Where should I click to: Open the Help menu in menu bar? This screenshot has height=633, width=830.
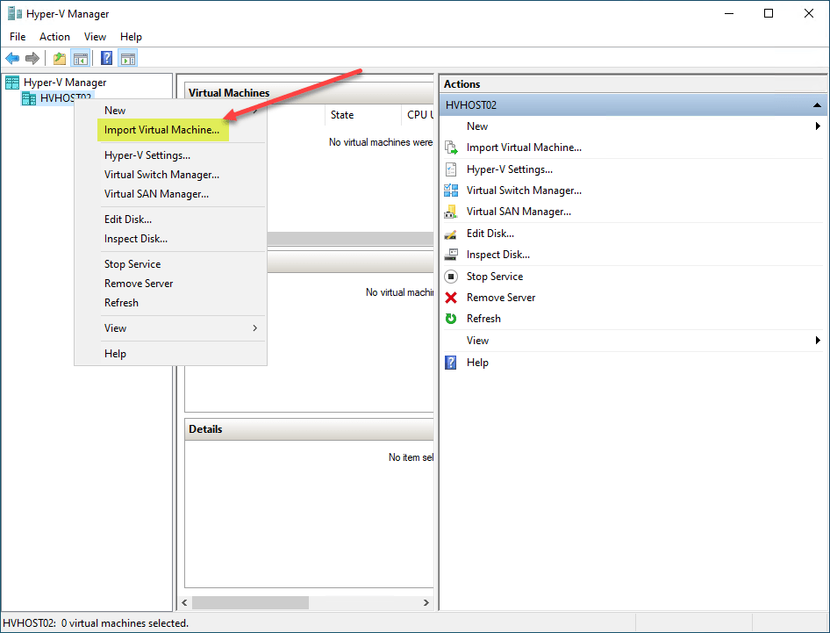(131, 37)
